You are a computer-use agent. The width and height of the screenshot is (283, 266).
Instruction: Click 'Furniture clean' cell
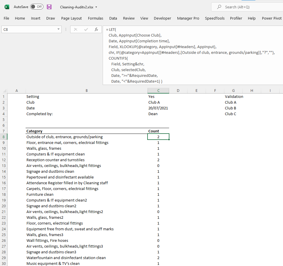[x=87, y=194]
